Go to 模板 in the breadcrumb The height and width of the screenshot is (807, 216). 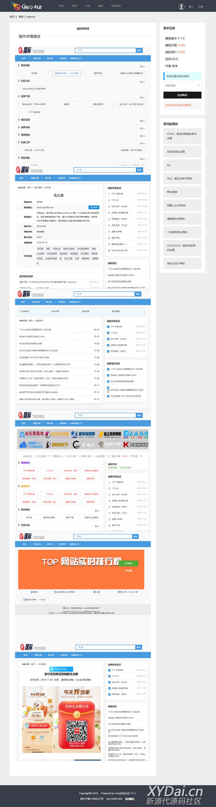(x=21, y=17)
